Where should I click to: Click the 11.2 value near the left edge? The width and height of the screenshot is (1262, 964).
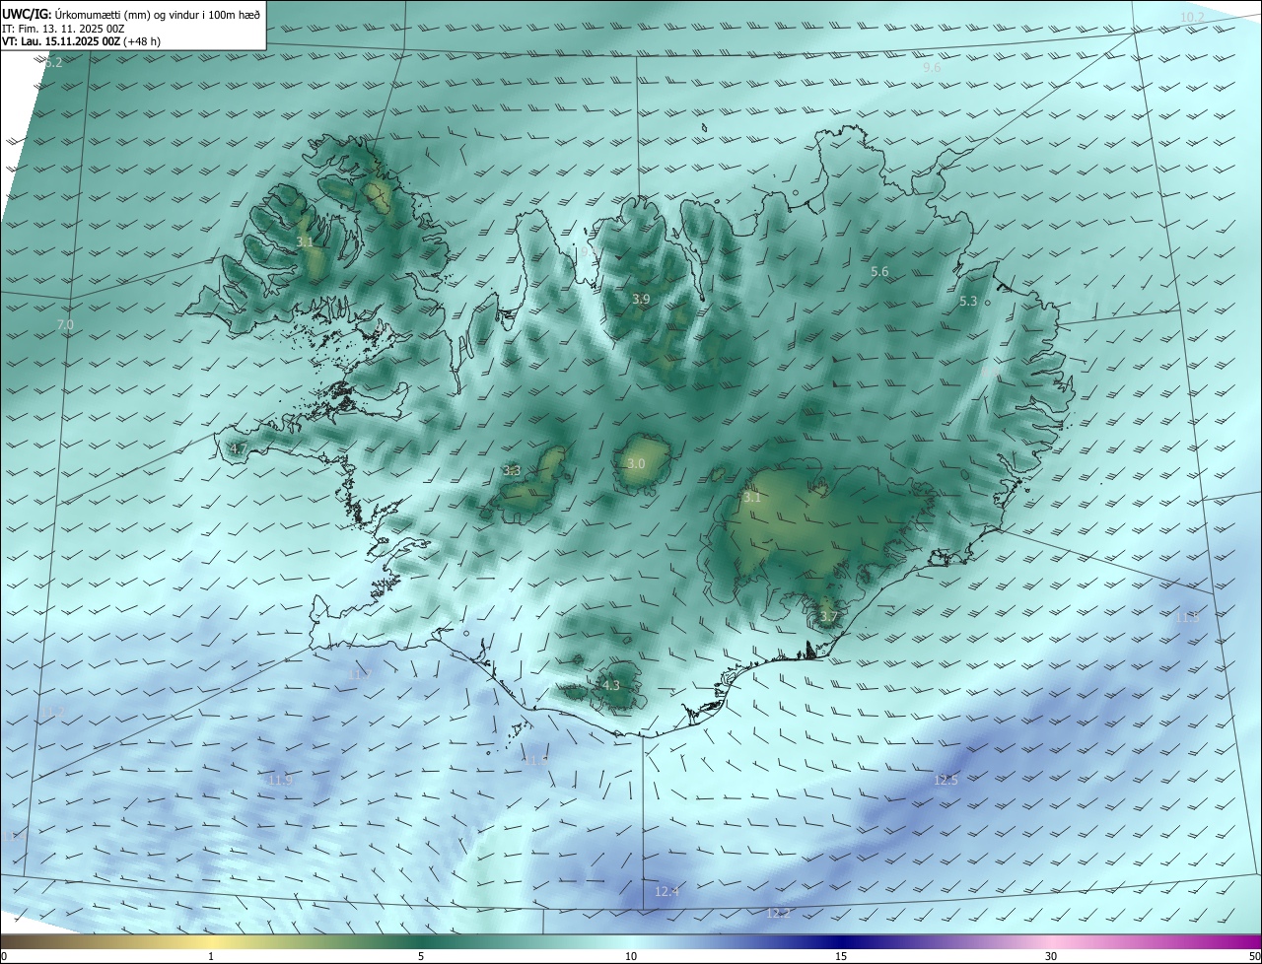coord(51,712)
